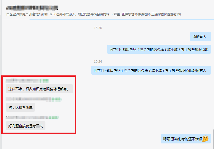Click the green tag beside the first sender name
214x149 pixels.
44,81
